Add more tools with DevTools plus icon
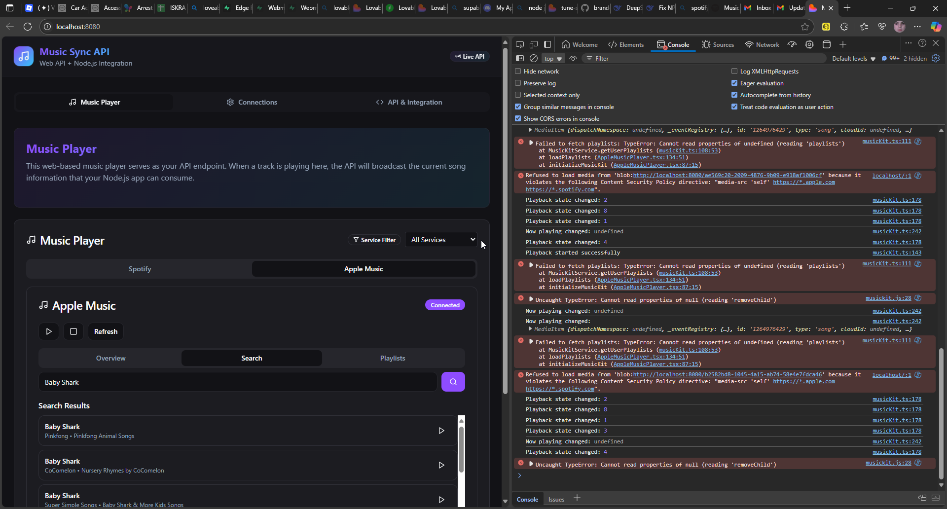Screen dimensions: 947x509 [x=843, y=44]
